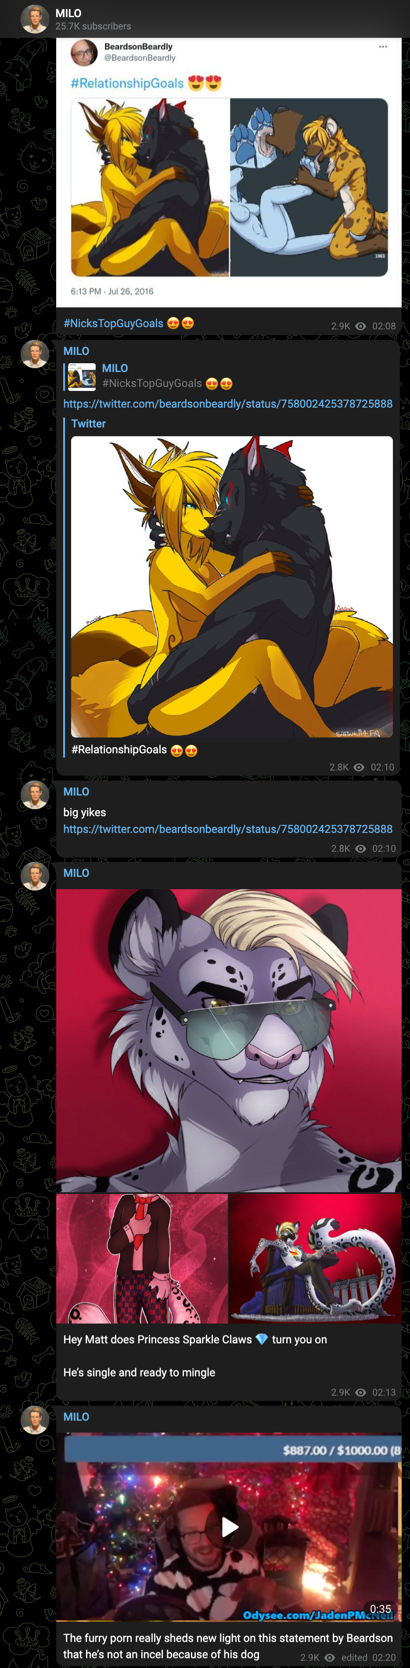The height and width of the screenshot is (1668, 410).
Task: Click MILO avatar beside the video message
Action: tap(35, 1420)
